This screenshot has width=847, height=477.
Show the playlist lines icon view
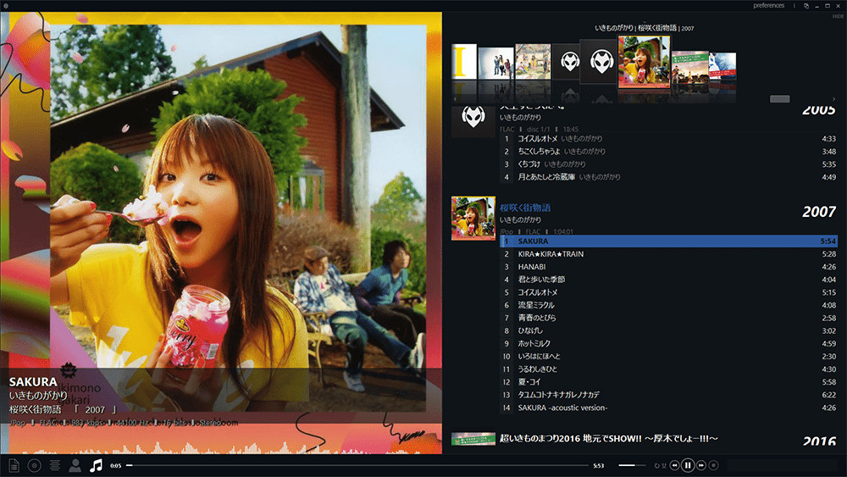(x=54, y=465)
